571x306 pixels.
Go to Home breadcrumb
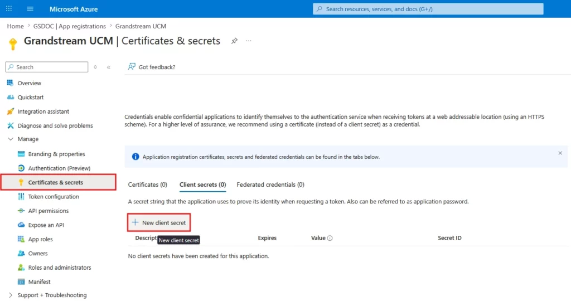(x=15, y=26)
